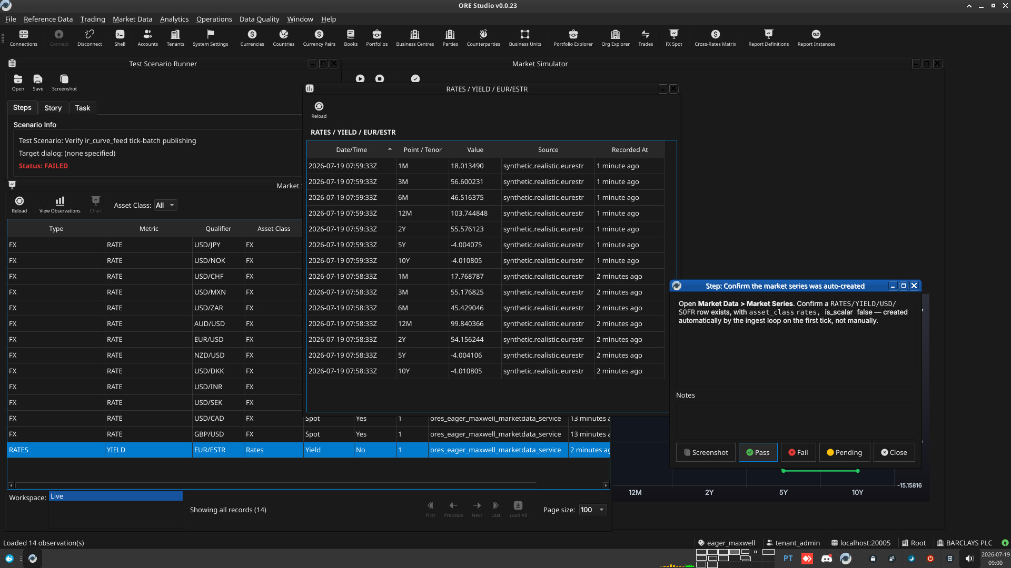The width and height of the screenshot is (1011, 568).
Task: Open the Data Quality menu
Action: (259, 19)
